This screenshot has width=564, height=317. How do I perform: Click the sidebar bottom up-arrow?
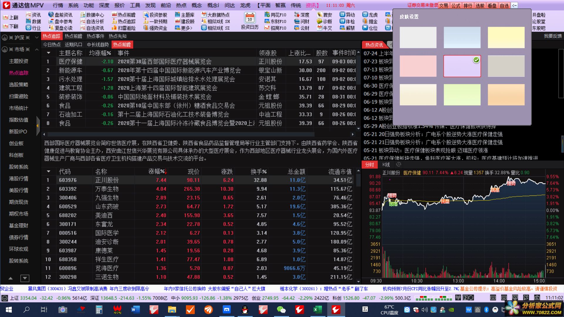pyautogui.click(x=11, y=278)
